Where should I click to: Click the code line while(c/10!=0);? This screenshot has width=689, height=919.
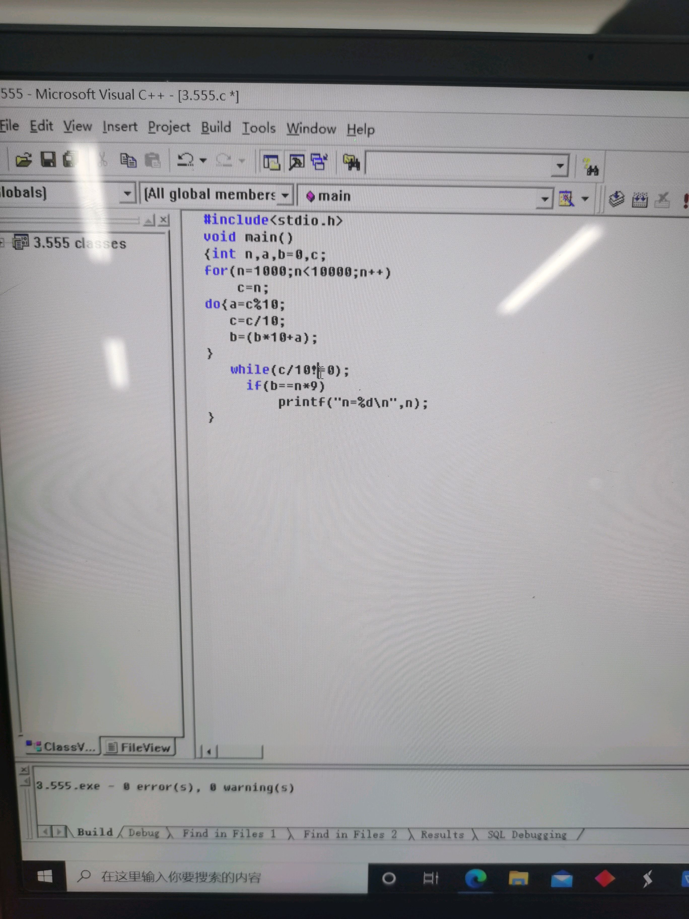point(290,370)
